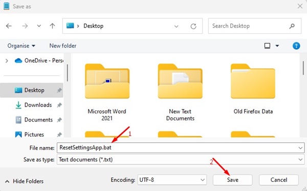307x191 pixels.
Task: Click the Old Firefox Data label
Action: 253,111
